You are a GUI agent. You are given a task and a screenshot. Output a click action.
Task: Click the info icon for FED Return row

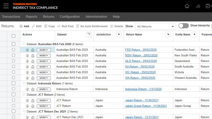[x=27, y=50]
